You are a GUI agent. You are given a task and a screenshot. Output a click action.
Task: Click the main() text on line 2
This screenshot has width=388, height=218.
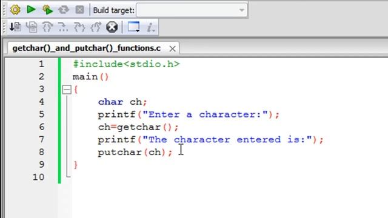(x=90, y=77)
